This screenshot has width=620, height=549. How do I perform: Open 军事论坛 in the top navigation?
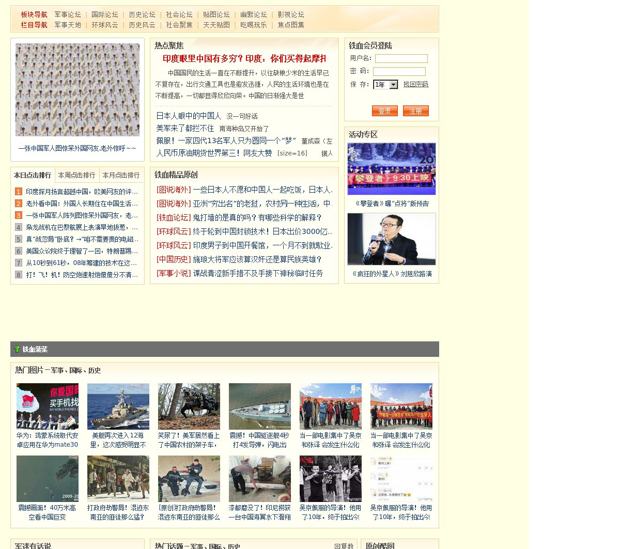(x=68, y=14)
